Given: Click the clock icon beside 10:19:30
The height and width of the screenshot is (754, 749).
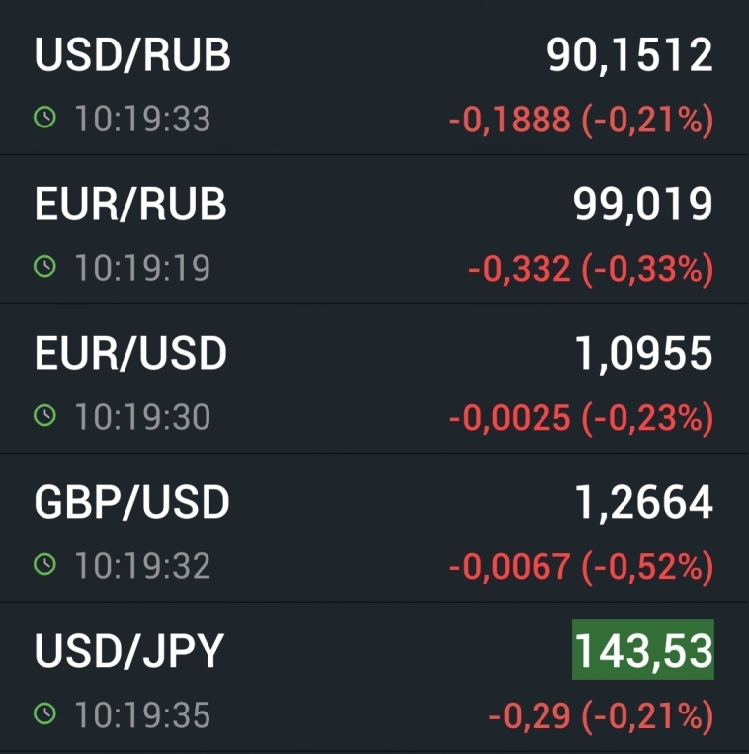Looking at the screenshot, I should click(44, 416).
